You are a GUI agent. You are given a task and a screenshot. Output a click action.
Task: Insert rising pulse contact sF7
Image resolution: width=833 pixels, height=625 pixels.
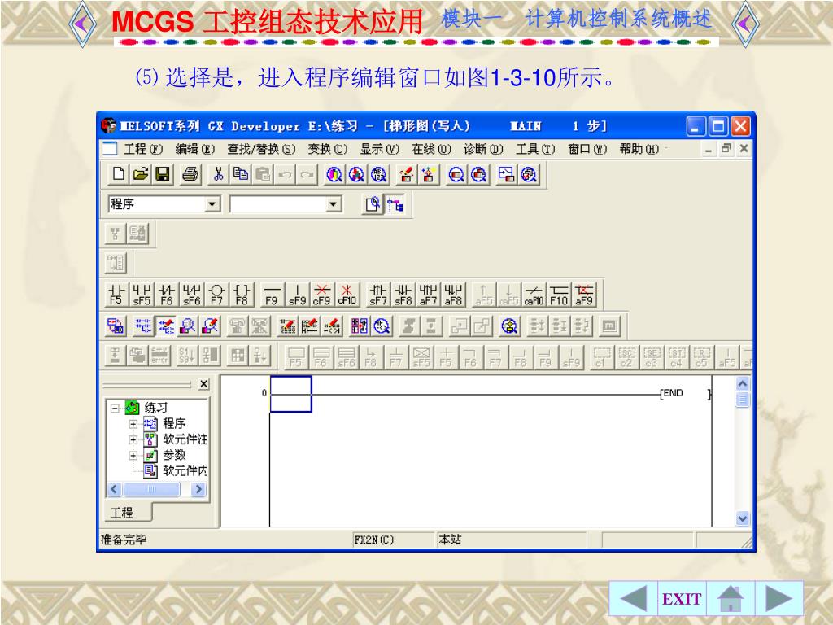click(377, 295)
